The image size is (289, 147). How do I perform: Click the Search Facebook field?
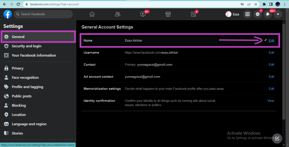tap(43, 14)
